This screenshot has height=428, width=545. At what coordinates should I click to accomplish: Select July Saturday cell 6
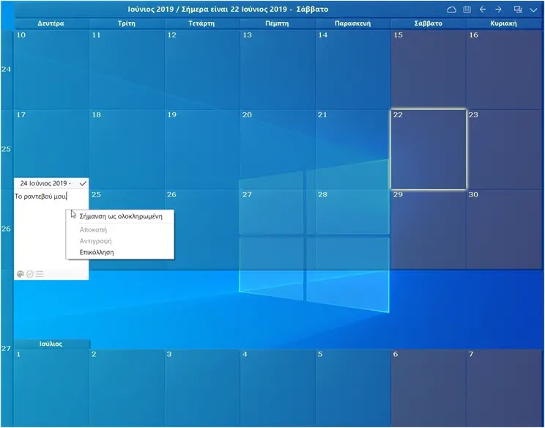[x=429, y=388]
